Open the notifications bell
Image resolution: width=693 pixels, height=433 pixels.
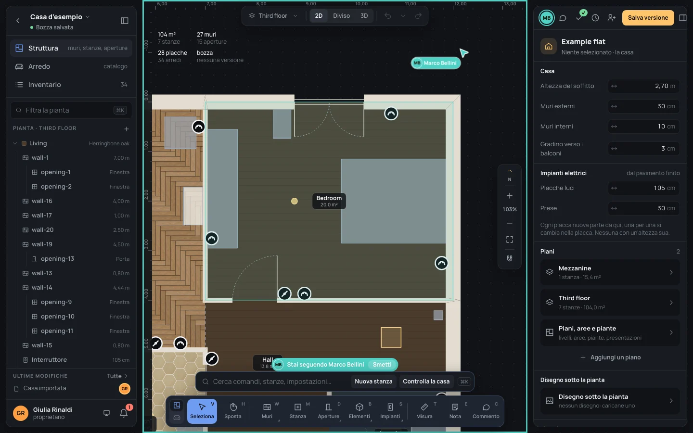pos(124,413)
